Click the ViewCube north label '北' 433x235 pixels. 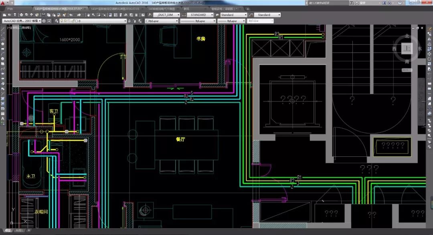point(407,36)
